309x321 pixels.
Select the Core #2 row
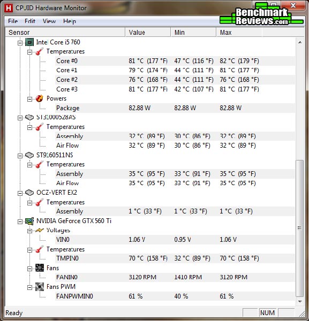175,80
